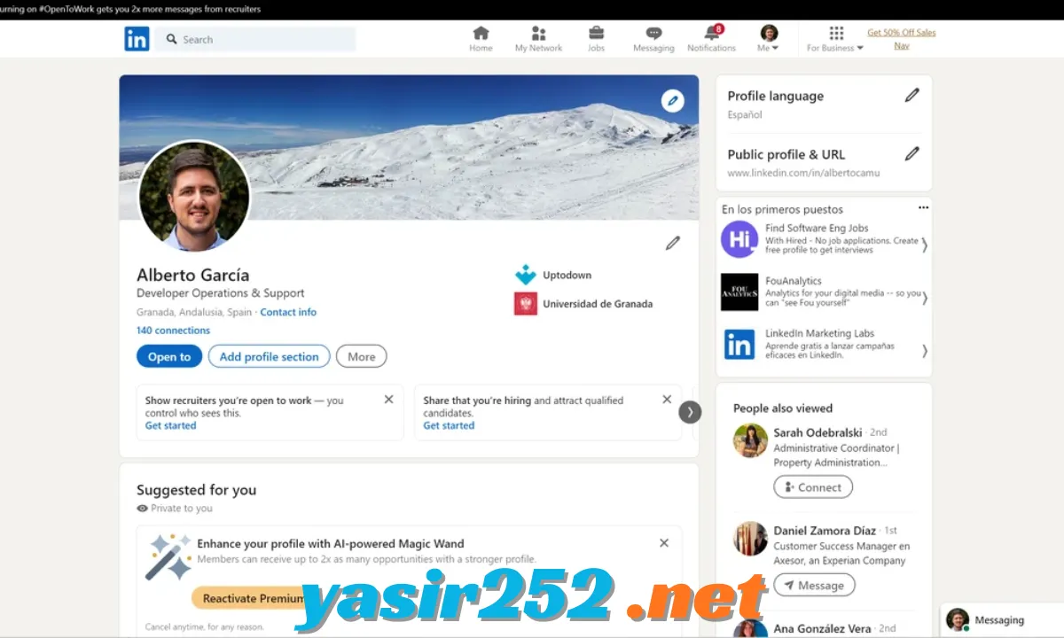This screenshot has width=1064, height=638.
Task: Message Daniel Zamora Díaz
Action: click(814, 586)
